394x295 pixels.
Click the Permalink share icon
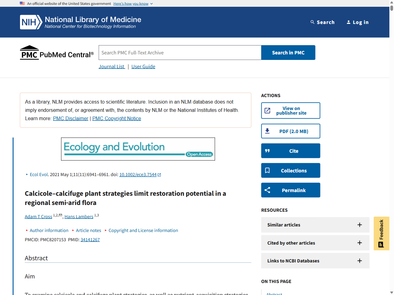[x=267, y=190]
